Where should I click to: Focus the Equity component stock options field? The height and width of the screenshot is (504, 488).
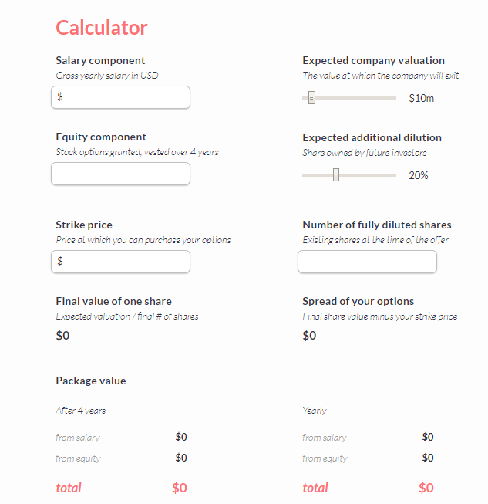[x=120, y=174]
